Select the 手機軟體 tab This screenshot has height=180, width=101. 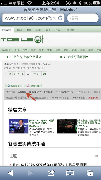click(69, 30)
